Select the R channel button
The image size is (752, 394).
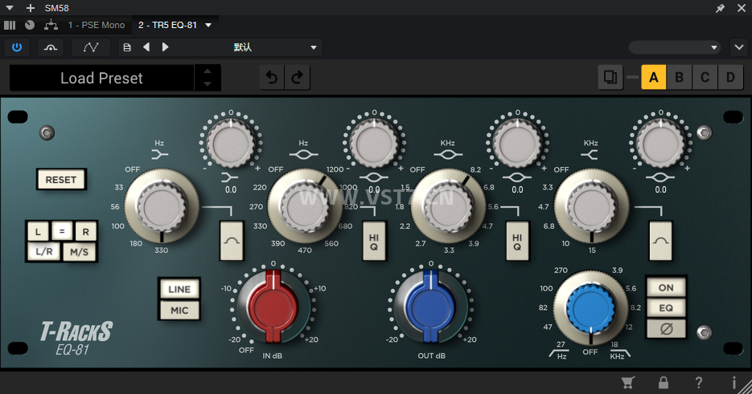(x=85, y=232)
